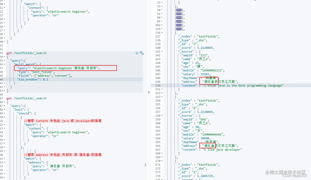Expand gutter arrow at response line 51

click(162, 14)
